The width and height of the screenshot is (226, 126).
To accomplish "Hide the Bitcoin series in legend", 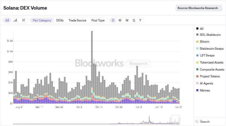I will click(x=204, y=42).
